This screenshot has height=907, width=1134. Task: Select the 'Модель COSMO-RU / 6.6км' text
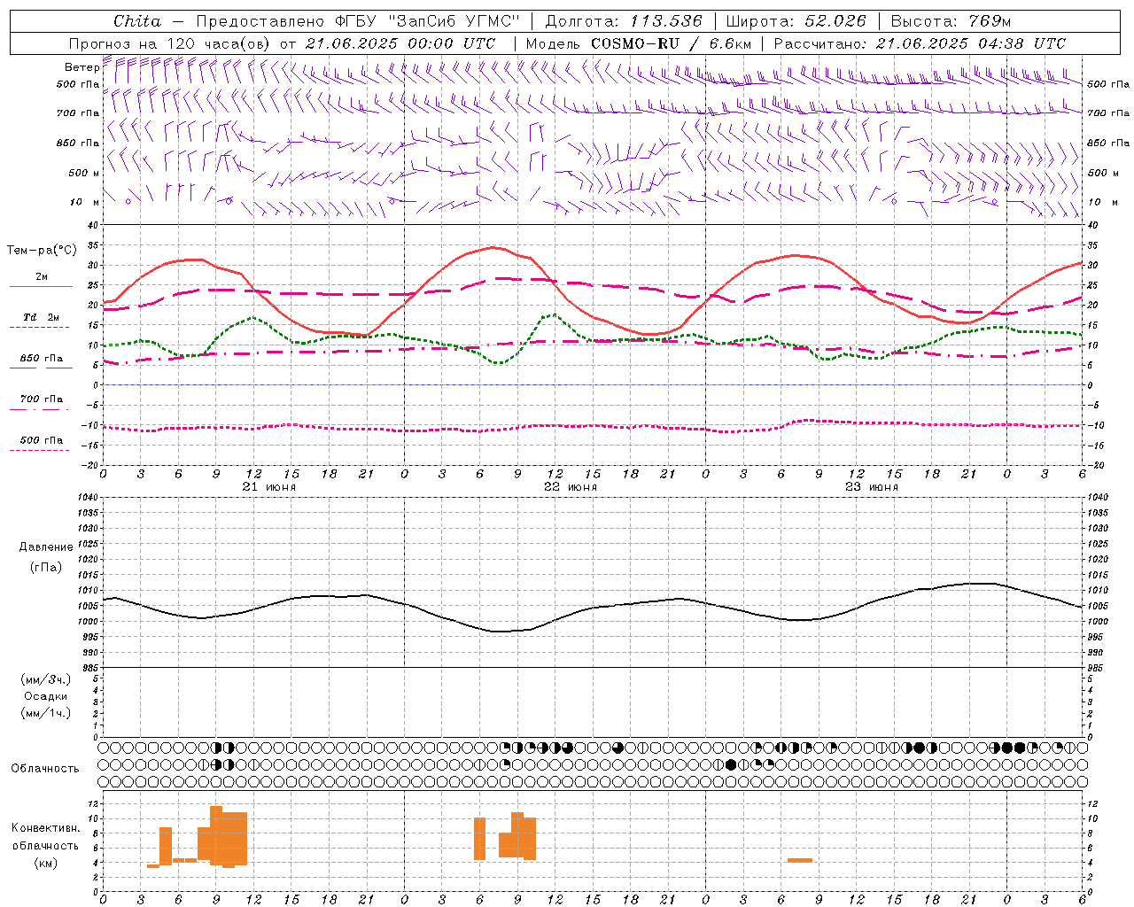tap(639, 43)
